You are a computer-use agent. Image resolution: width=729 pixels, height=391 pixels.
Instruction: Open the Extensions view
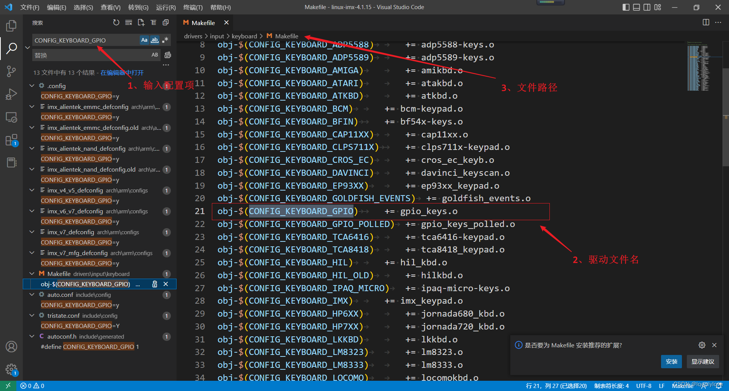(x=11, y=140)
